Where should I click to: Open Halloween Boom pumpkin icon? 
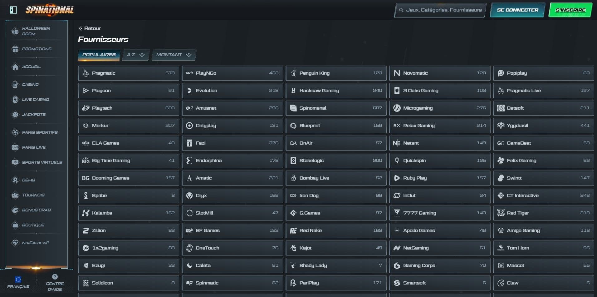(x=15, y=31)
